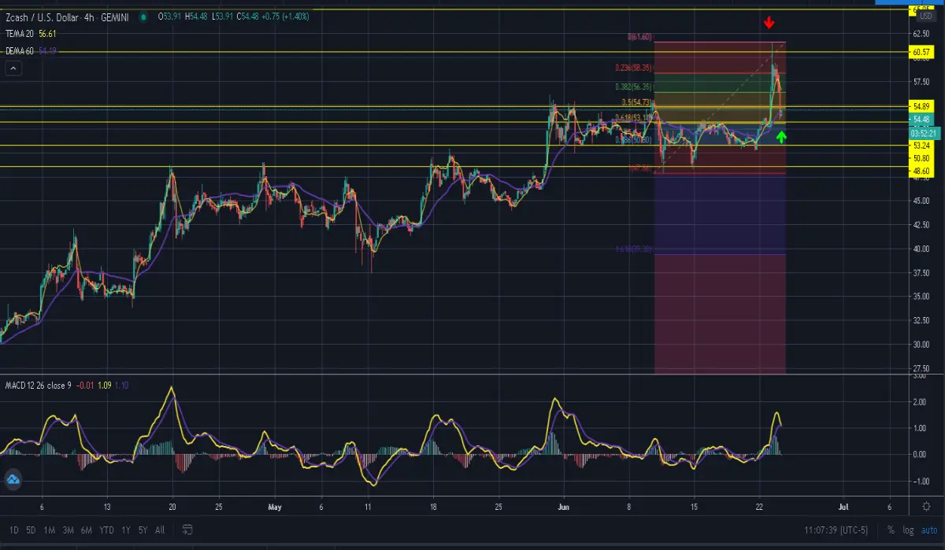This screenshot has height=550, width=945.
Task: Select the 3M date range
Action: [69, 530]
